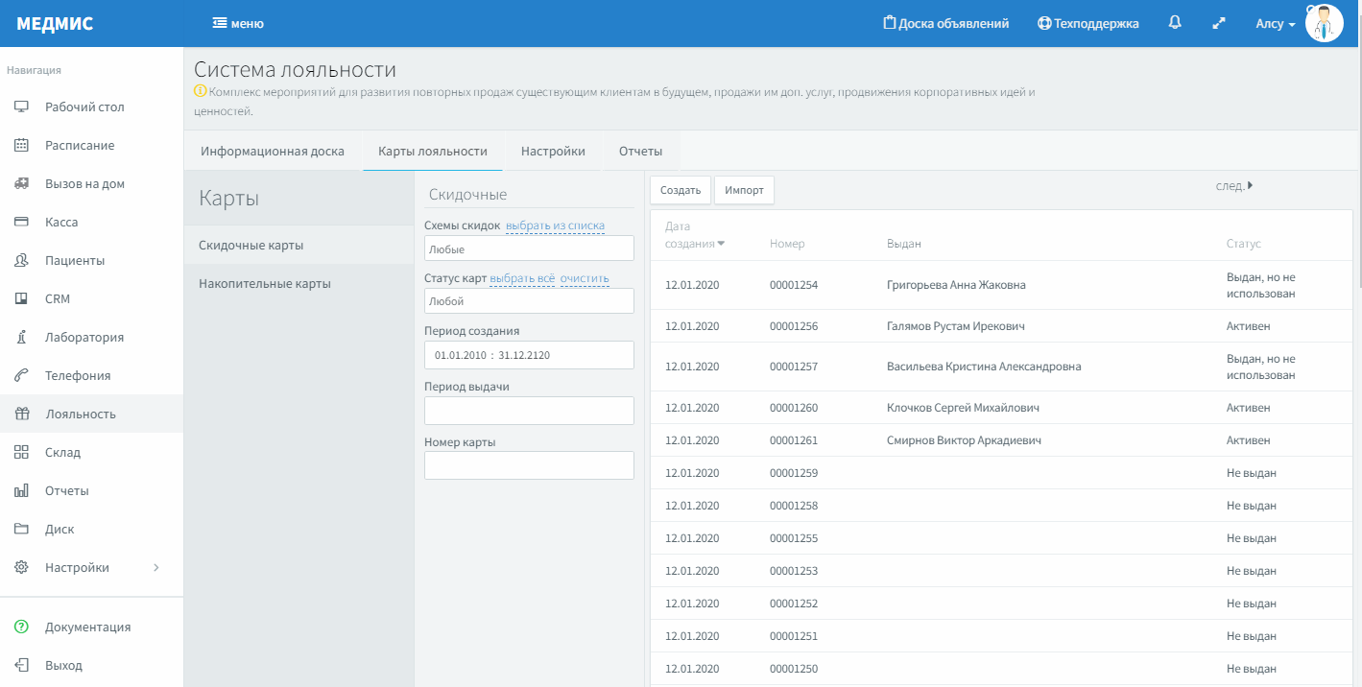1362x687 pixels.
Task: Select Накопительные карты in cards list
Action: click(299, 283)
